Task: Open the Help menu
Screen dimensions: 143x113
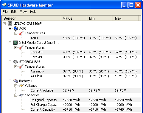Action: click(x=33, y=12)
